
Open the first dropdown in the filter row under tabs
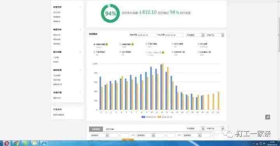tap(100, 135)
